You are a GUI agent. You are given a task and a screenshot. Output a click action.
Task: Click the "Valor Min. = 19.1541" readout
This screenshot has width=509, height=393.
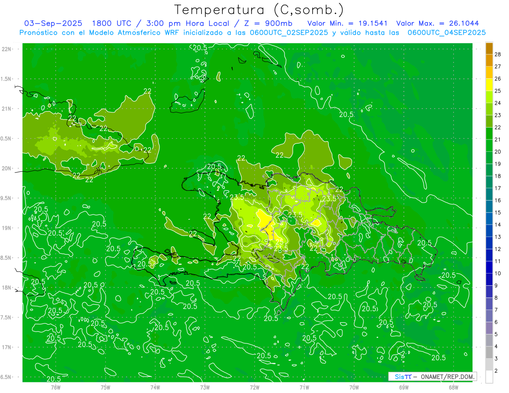click(348, 23)
